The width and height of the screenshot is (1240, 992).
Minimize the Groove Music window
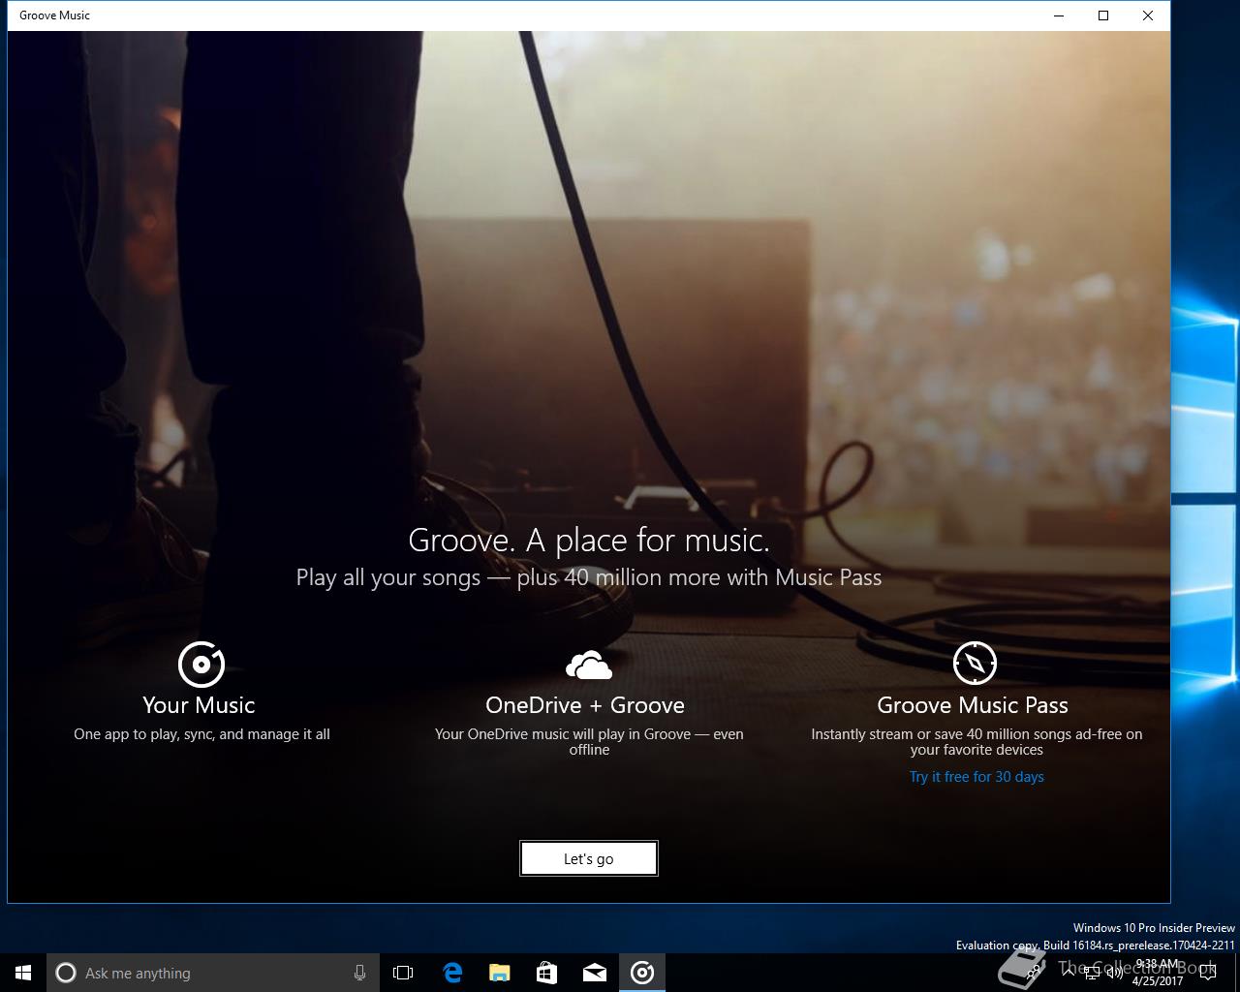[x=1059, y=15]
